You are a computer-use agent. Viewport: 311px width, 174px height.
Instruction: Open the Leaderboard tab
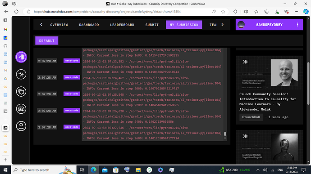pyautogui.click(x=122, y=25)
